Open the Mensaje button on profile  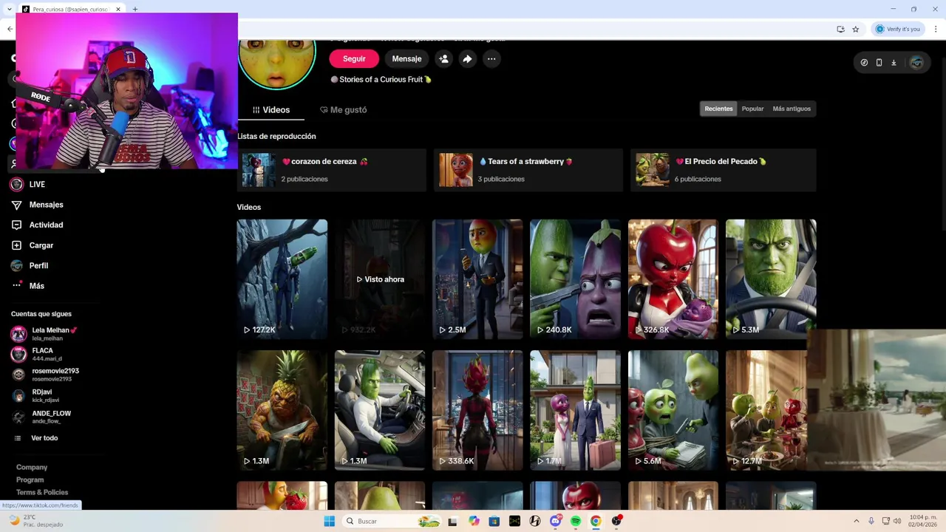(x=406, y=59)
